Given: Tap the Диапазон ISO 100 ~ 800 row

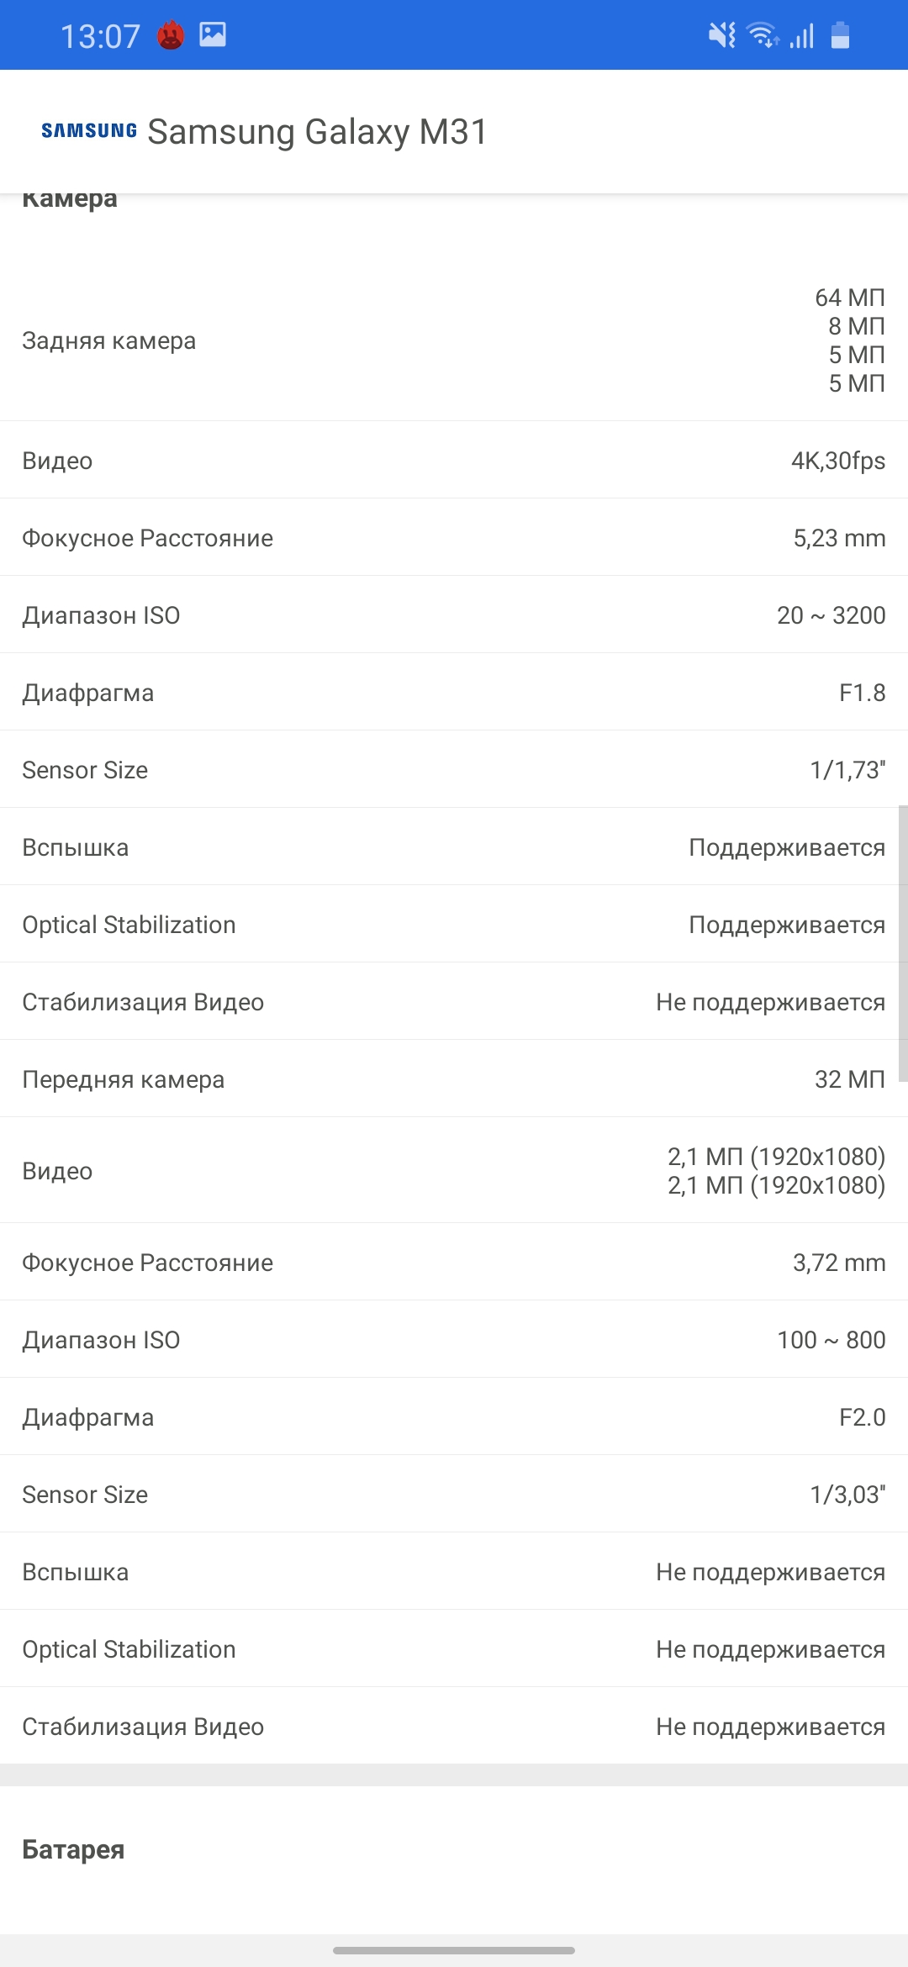Looking at the screenshot, I should click(454, 1340).
